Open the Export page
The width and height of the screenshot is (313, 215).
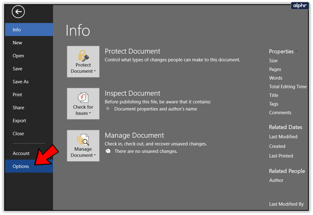tap(29, 120)
